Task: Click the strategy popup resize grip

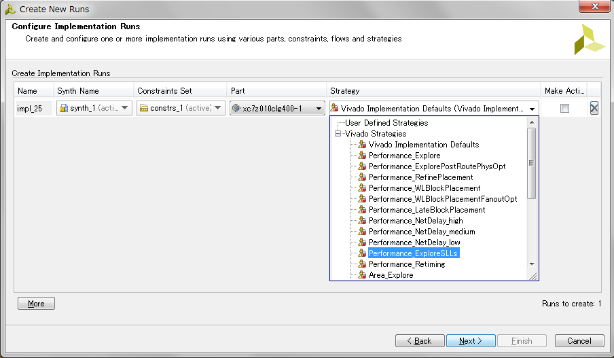Action: coord(533,276)
